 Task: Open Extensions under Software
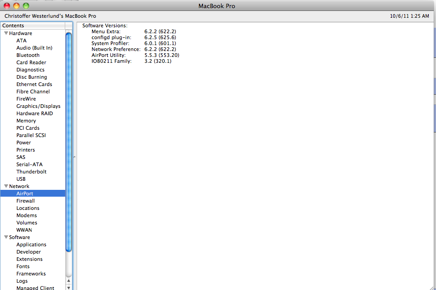(x=30, y=259)
